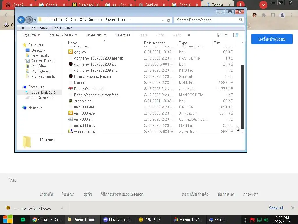This screenshot has width=298, height=224.
Task: Select Network in navigation pane
Action: pos(35,108)
